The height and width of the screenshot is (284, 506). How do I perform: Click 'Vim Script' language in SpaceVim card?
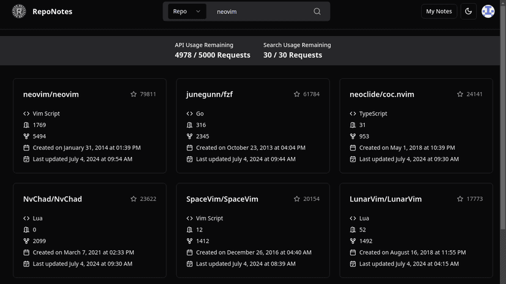pos(210,218)
